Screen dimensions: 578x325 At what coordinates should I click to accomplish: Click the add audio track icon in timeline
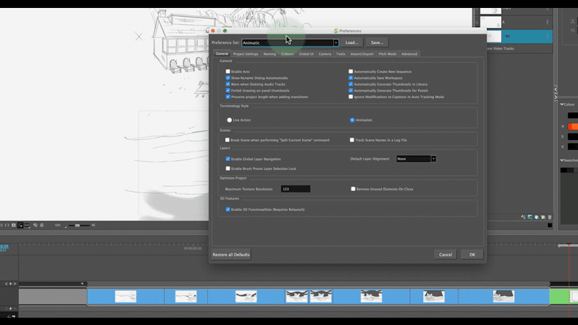tap(10, 308)
